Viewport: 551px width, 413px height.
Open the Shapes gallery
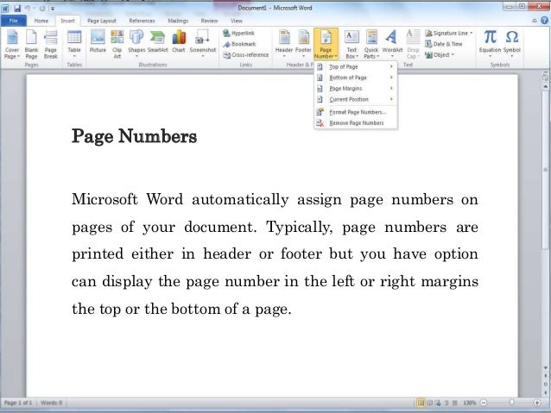(x=136, y=44)
